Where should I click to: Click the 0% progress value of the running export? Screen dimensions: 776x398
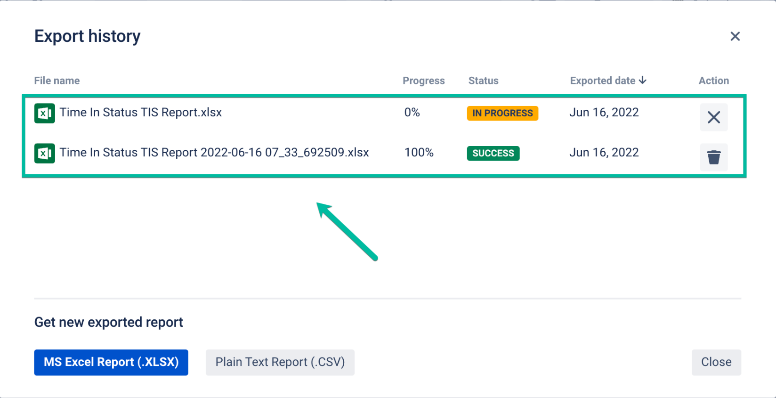coord(412,112)
